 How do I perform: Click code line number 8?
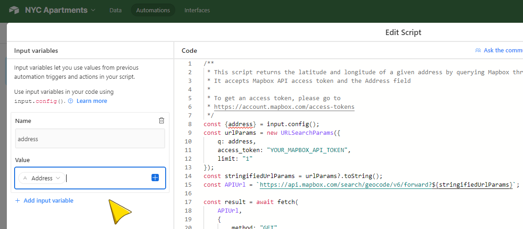pos(190,124)
